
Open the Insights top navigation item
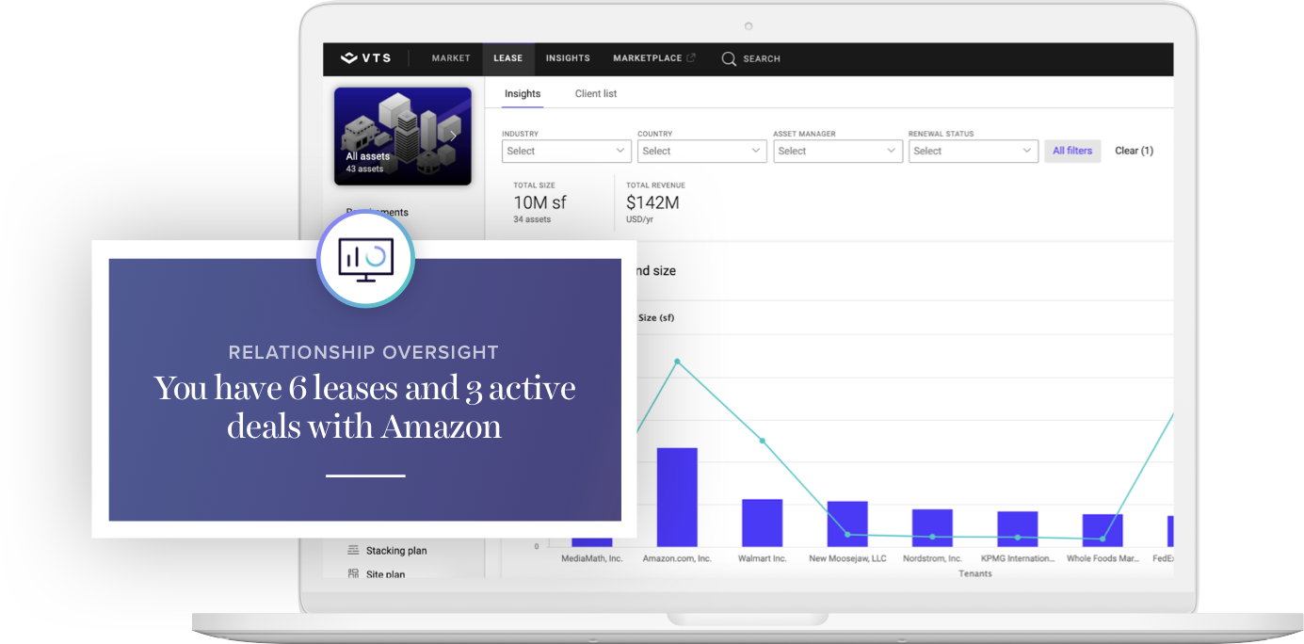pos(568,58)
